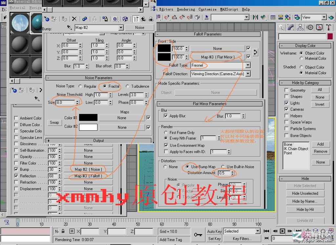
Task: Click Hide Unselected button
Action: [305, 193]
